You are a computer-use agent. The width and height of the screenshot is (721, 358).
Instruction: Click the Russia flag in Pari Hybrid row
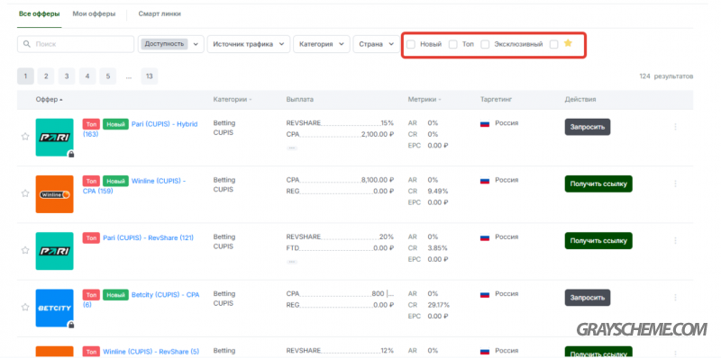tap(485, 124)
